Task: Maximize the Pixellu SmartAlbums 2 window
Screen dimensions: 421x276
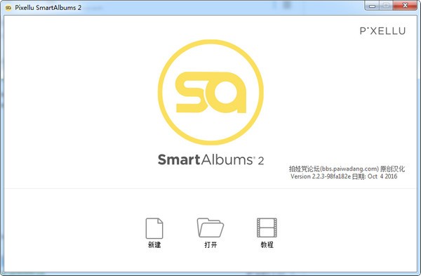Action: pos(386,6)
